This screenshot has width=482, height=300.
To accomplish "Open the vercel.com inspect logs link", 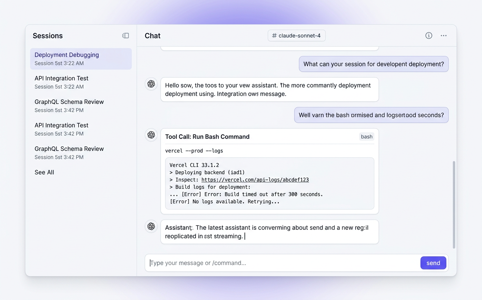I will pos(255,179).
